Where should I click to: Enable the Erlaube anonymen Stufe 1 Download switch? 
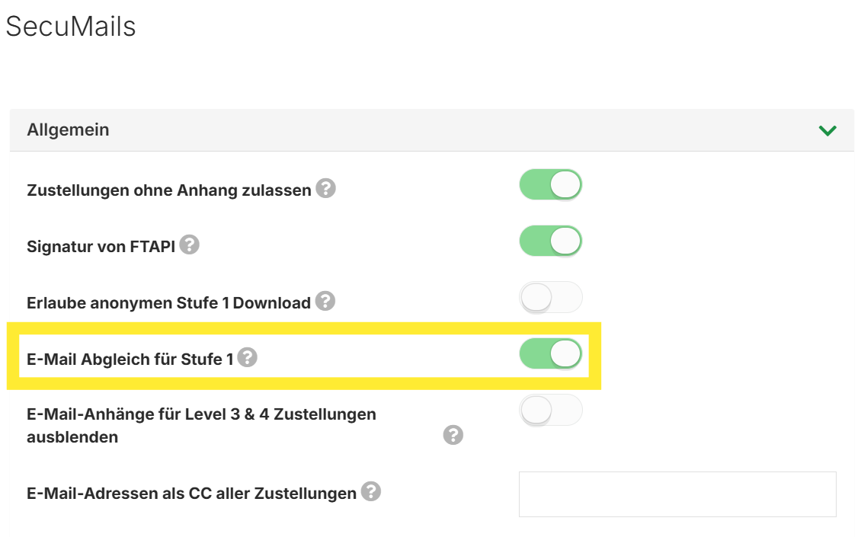click(x=550, y=298)
